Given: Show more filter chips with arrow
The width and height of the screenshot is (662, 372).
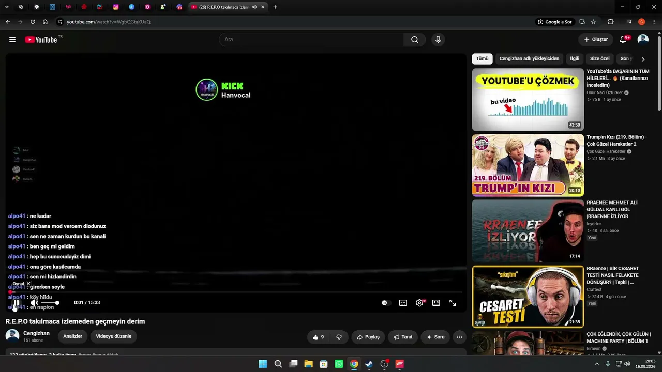Looking at the screenshot, I should 643,59.
